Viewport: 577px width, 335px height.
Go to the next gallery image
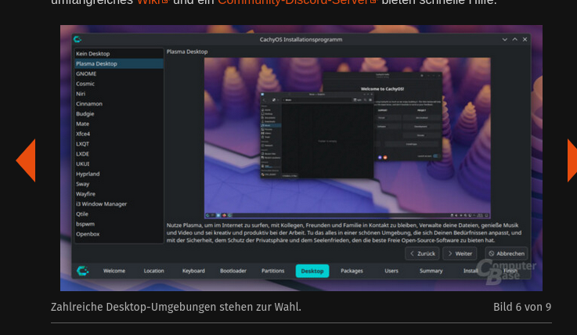point(572,160)
